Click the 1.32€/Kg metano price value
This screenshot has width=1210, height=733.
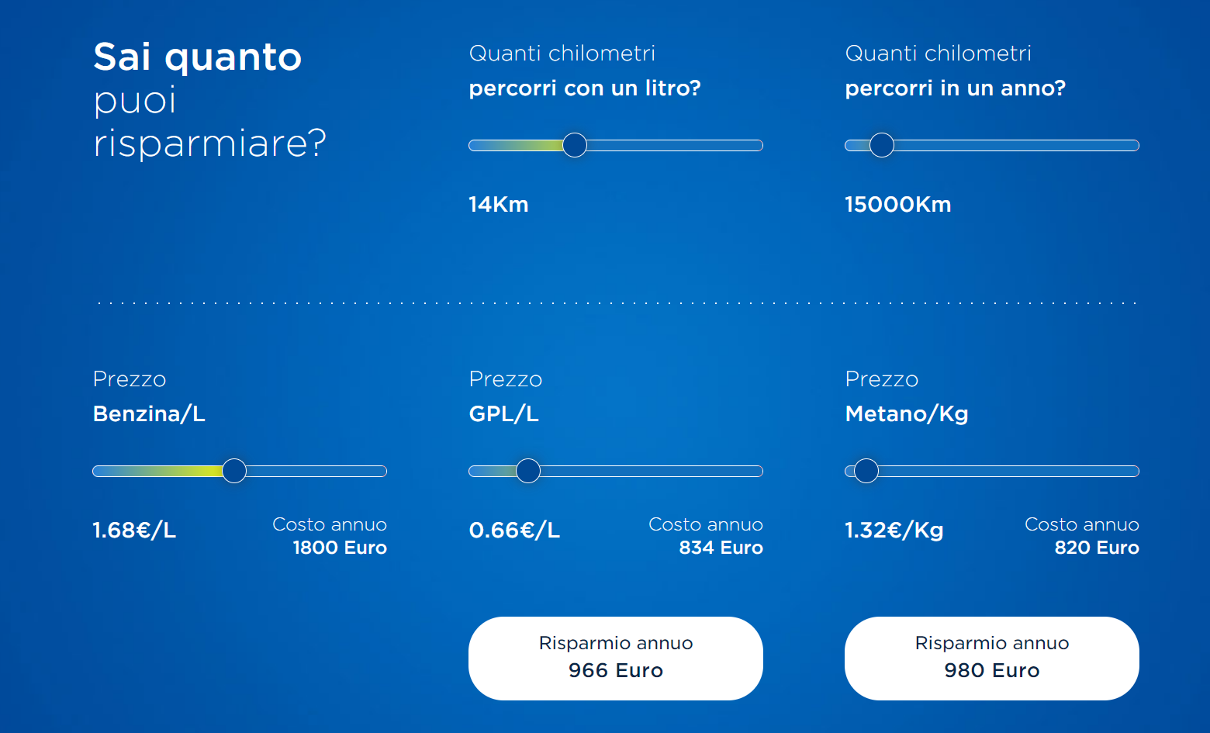(x=894, y=531)
